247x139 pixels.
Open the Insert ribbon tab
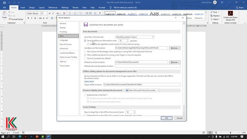[x=23, y=8]
